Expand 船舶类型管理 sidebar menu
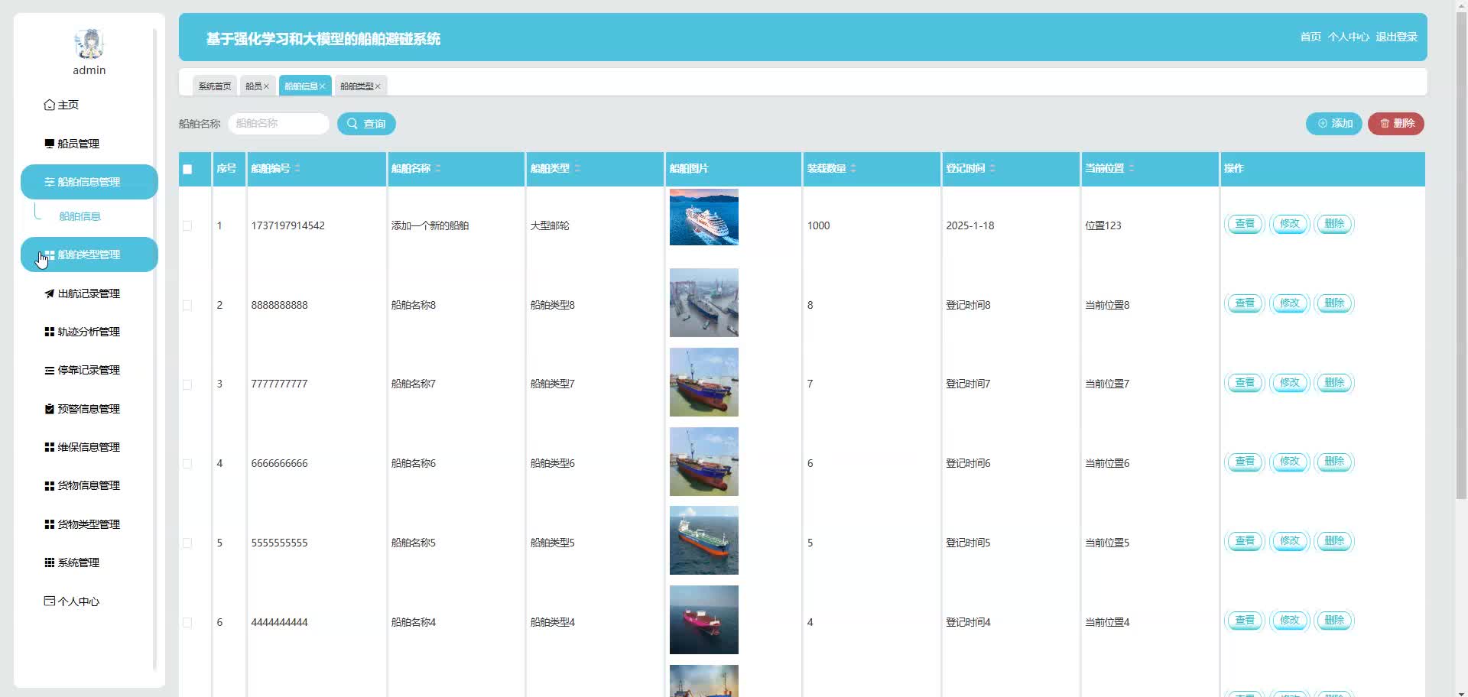 89,254
